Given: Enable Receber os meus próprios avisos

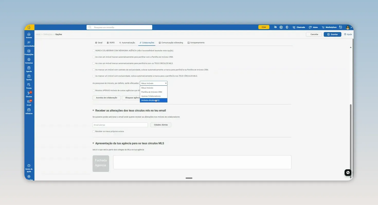Looking at the screenshot, I should tap(94, 132).
